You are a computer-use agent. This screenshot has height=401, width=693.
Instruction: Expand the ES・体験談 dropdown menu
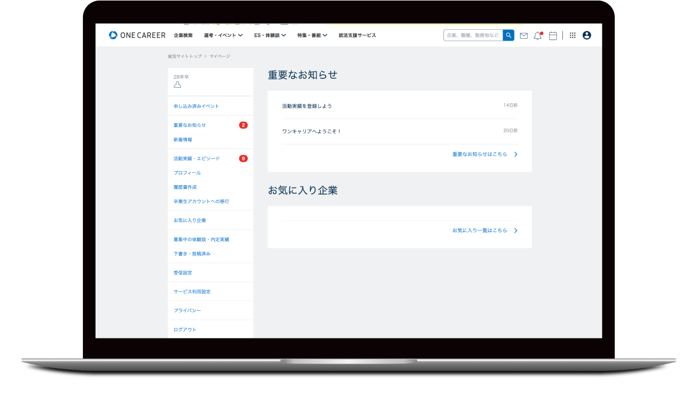[x=270, y=35]
